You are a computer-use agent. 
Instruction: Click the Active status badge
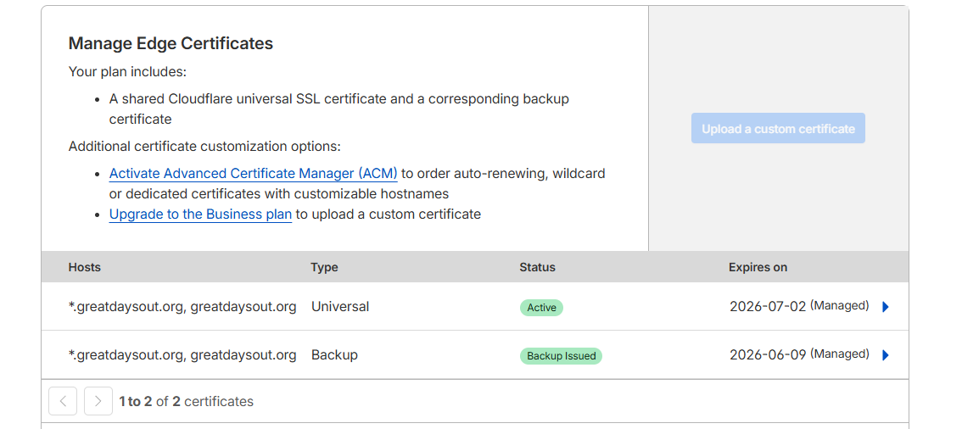(541, 308)
